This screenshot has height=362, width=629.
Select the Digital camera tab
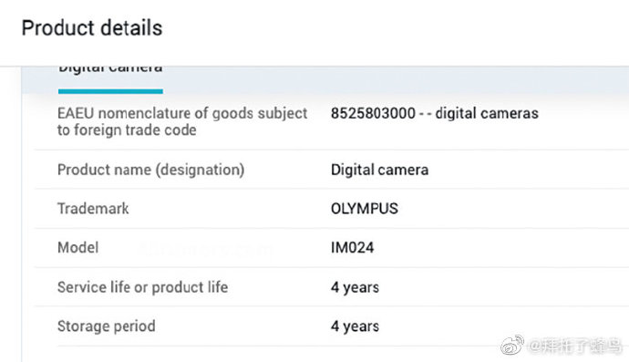click(x=110, y=69)
